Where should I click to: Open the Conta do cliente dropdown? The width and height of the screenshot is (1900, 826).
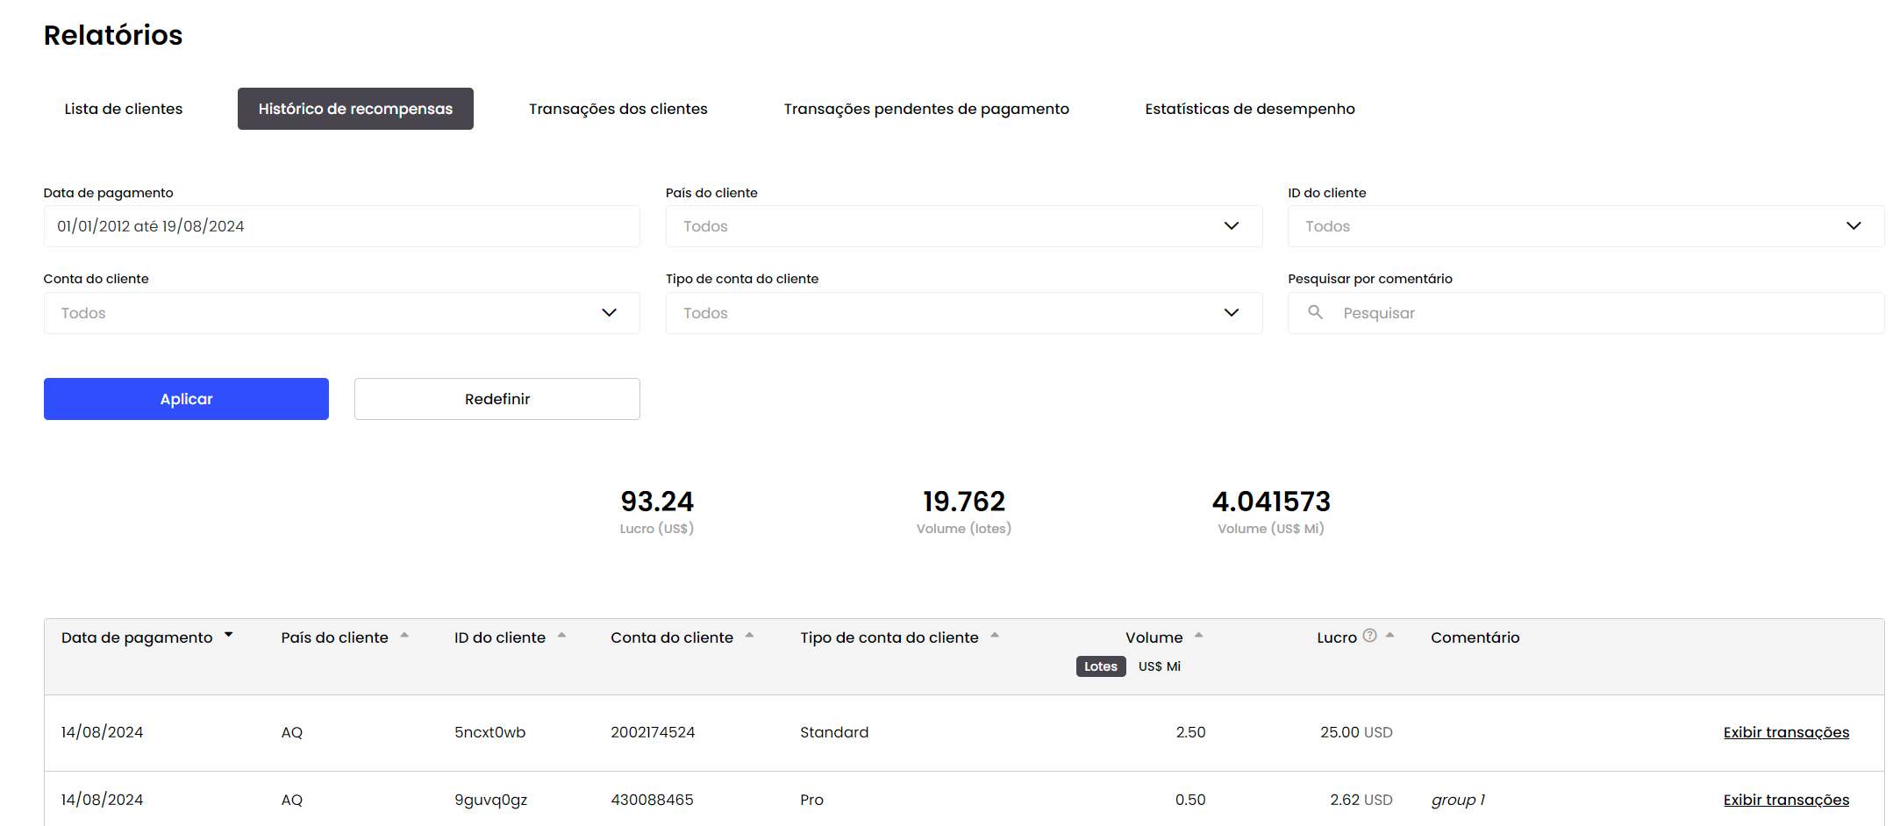click(342, 313)
